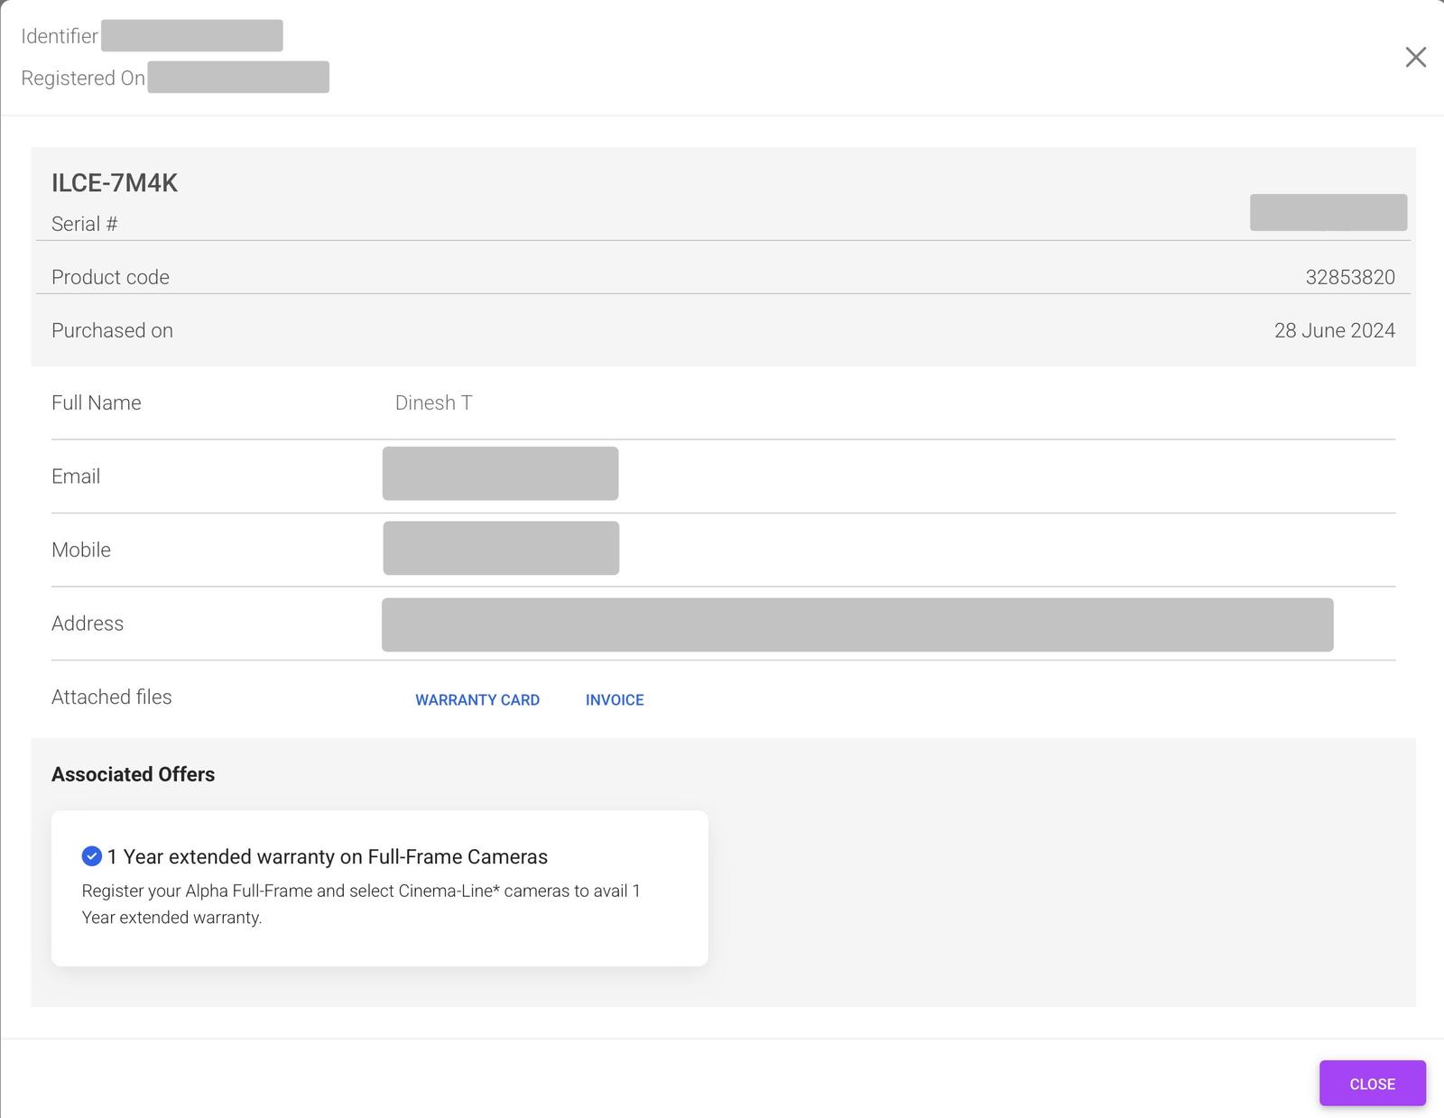
Task: Click the redacted Serial number value
Action: [x=1328, y=213]
